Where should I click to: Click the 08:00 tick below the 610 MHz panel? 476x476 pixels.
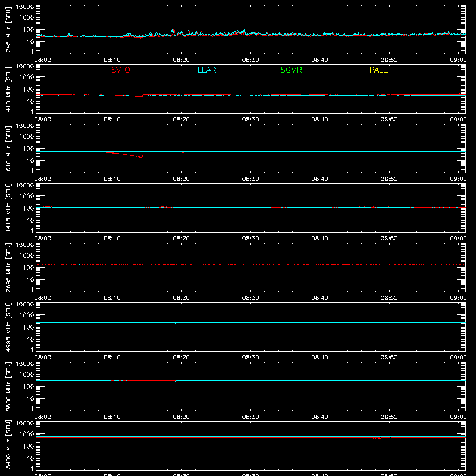pos(43,179)
